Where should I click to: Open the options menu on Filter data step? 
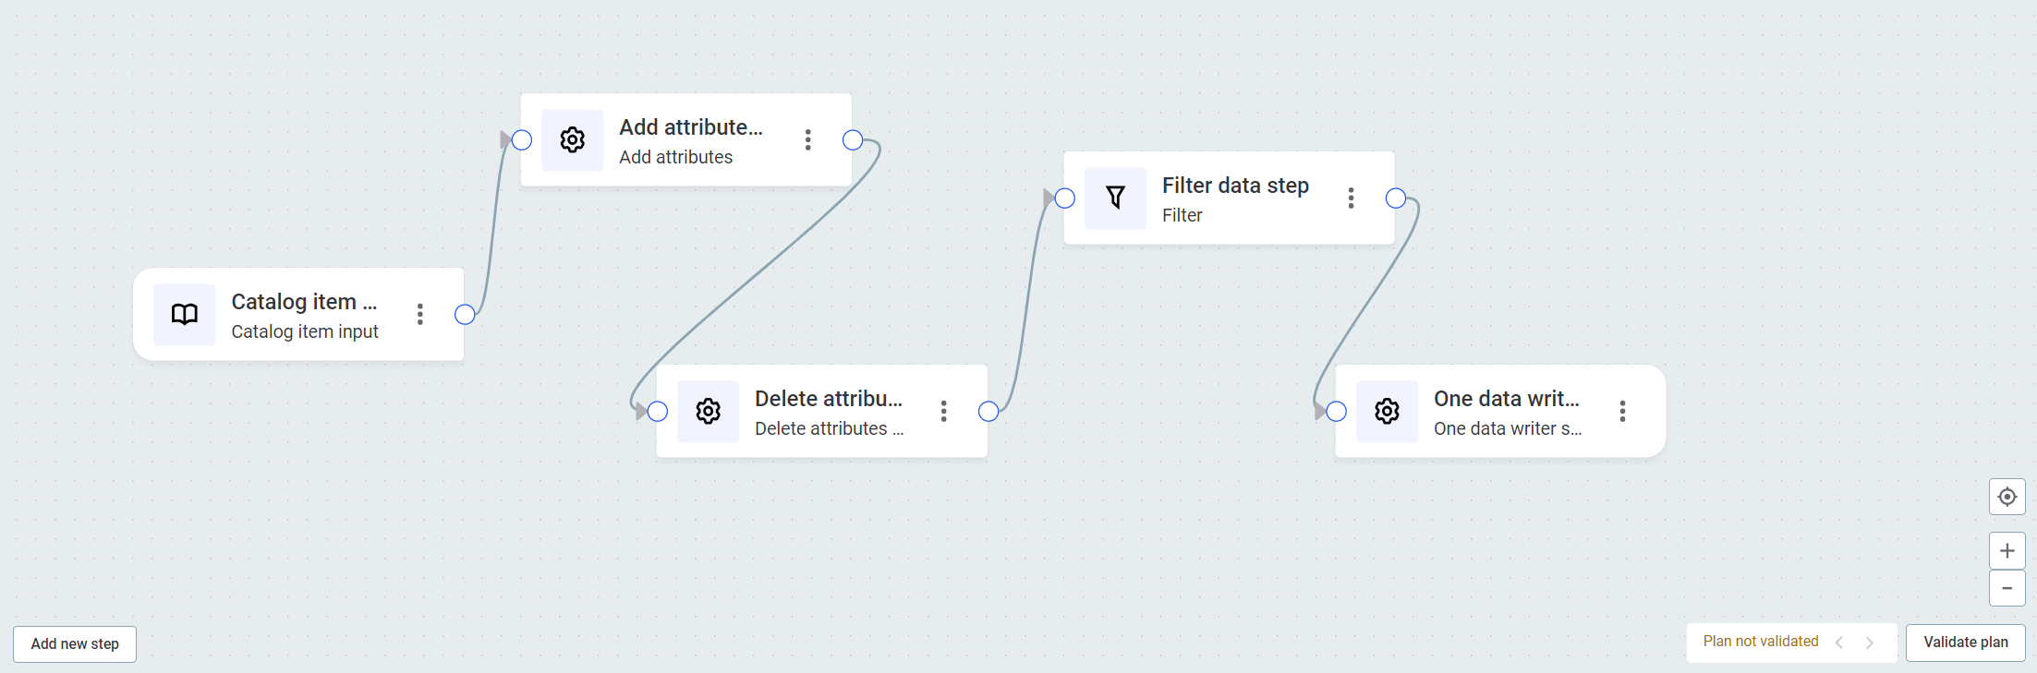tap(1351, 198)
